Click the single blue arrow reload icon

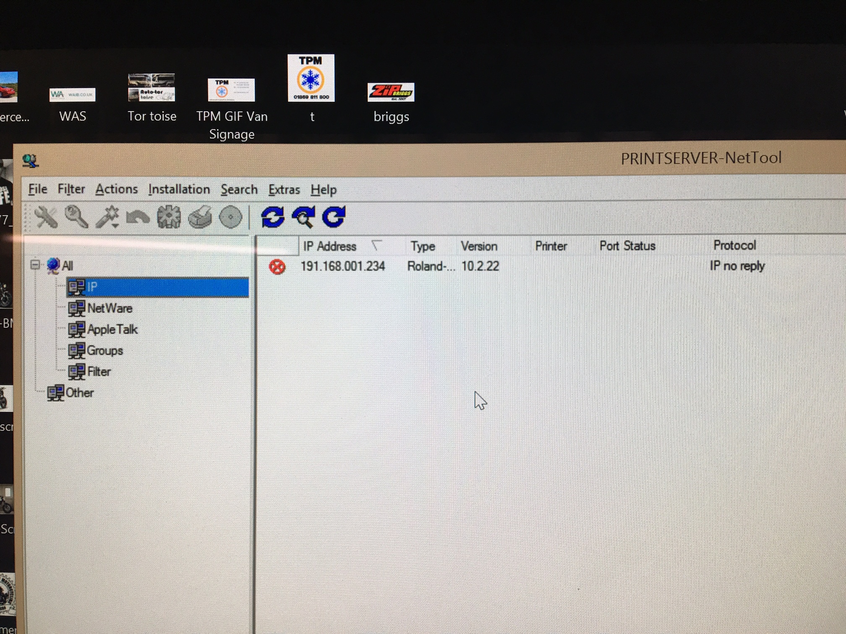tap(334, 217)
